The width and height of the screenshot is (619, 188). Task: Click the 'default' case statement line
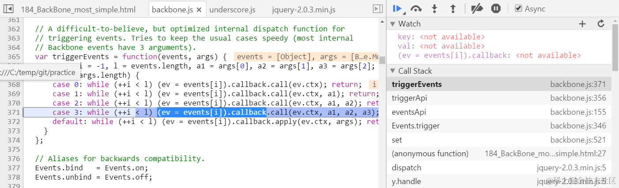point(215,121)
